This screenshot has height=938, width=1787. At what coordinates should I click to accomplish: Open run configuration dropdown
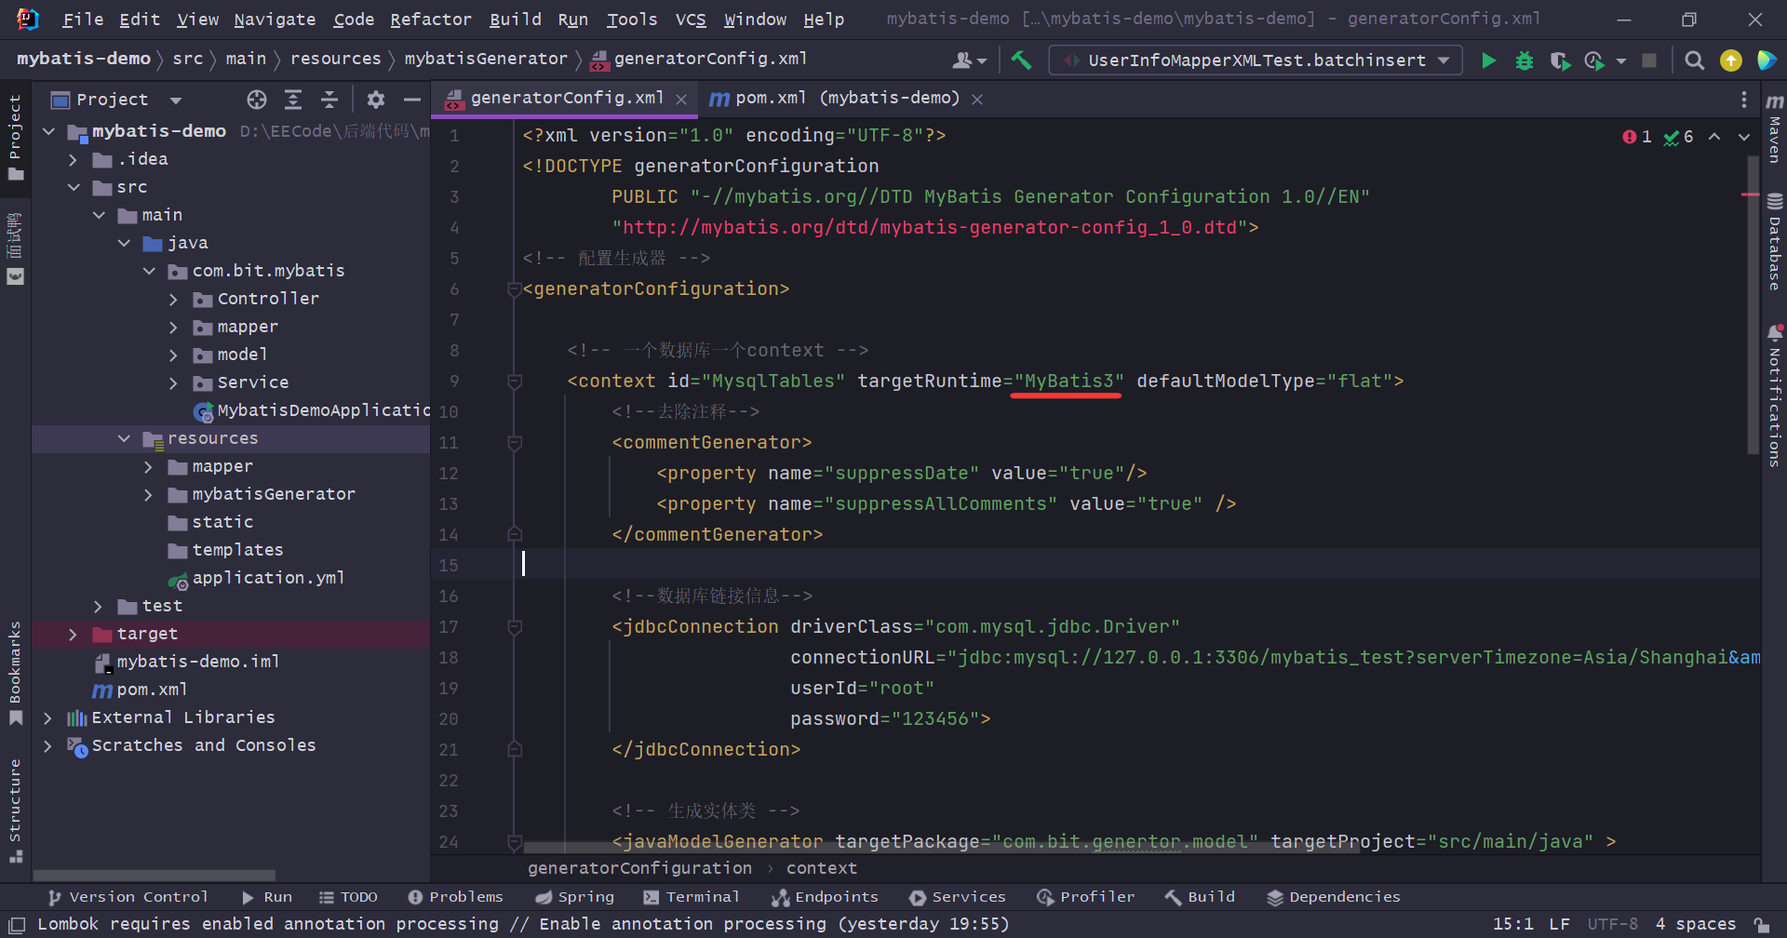[1256, 60]
